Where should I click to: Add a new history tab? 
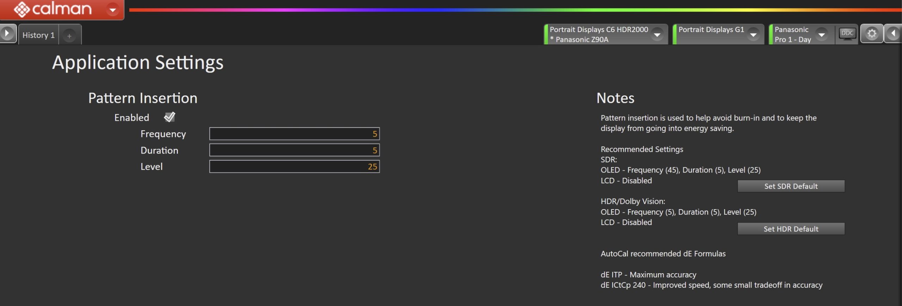69,36
